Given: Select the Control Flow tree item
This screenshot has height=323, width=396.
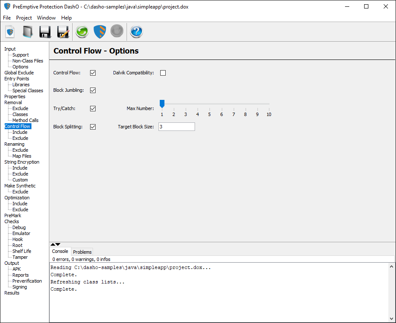Looking at the screenshot, I should (x=18, y=126).
